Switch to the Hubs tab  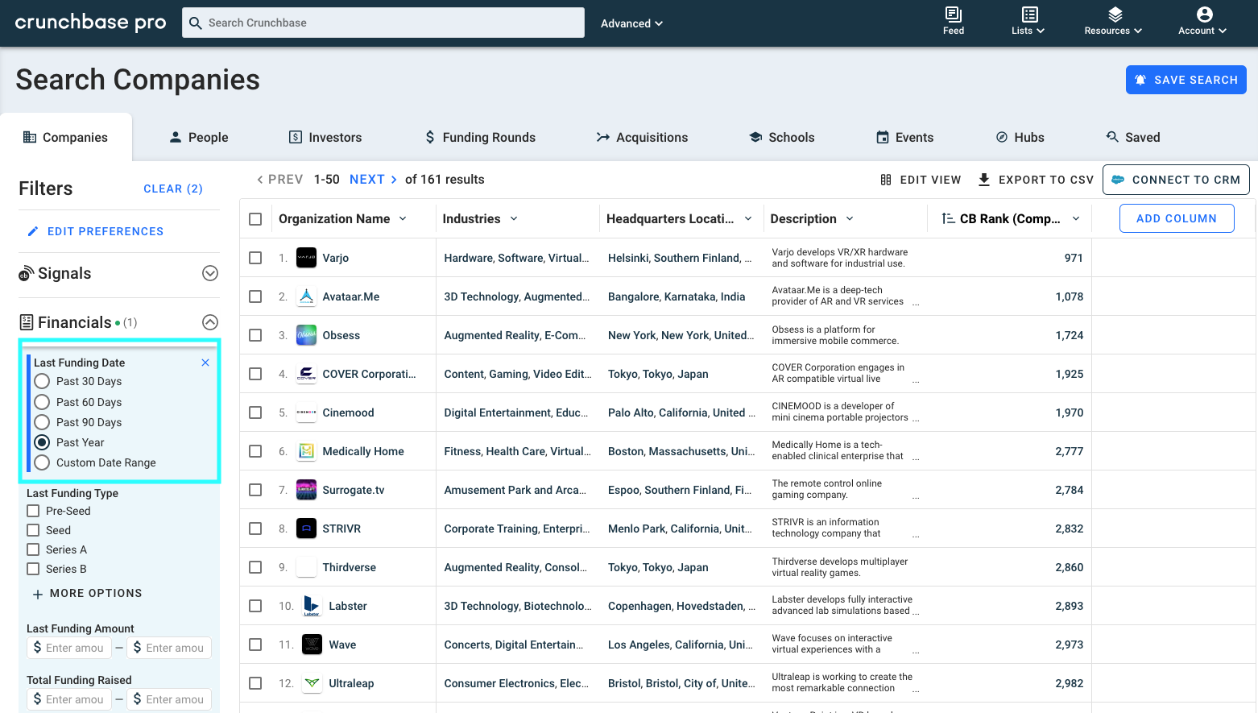(1020, 137)
